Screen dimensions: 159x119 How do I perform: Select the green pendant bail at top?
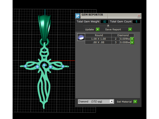coord(44,28)
